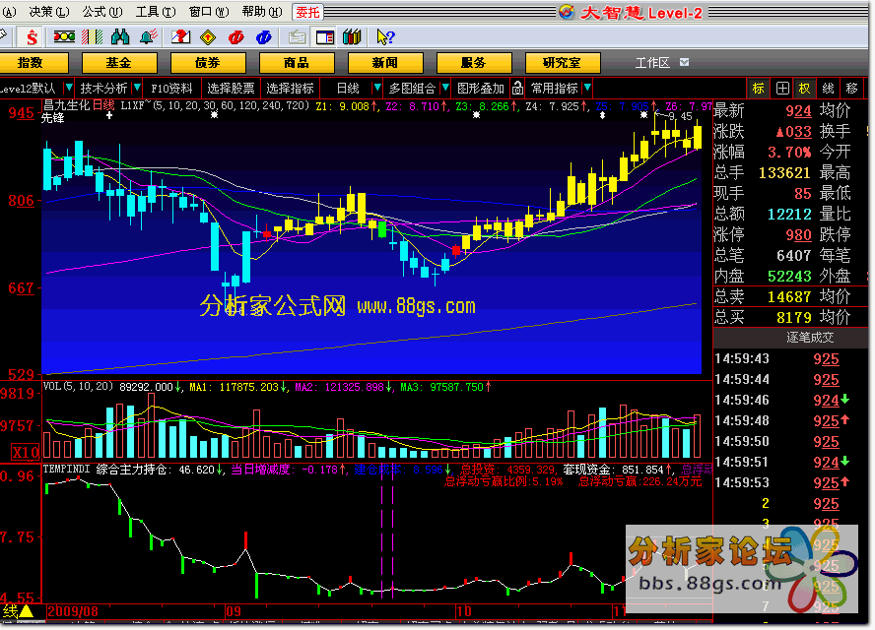Image resolution: width=875 pixels, height=630 pixels.
Task: Click the 常用指标 label
Action: pyautogui.click(x=554, y=88)
